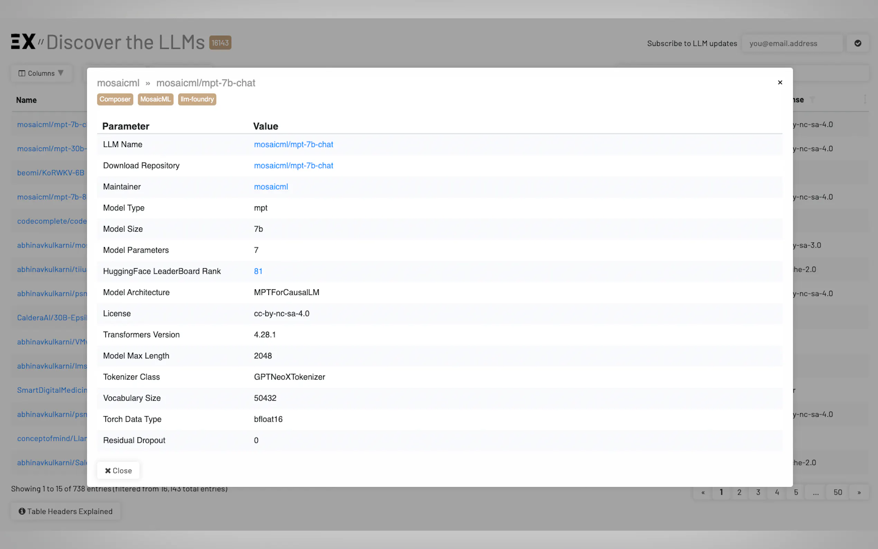Screen dimensions: 878x549
Task: Open Table Headers Explained info
Action: click(x=66, y=511)
